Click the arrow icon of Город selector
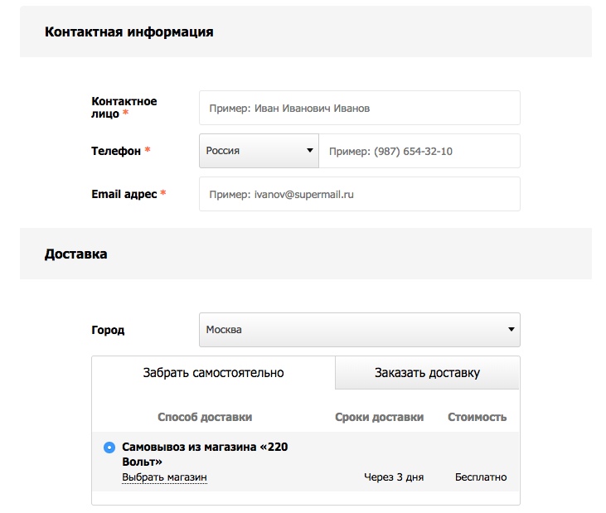The width and height of the screenshot is (606, 513). point(511,329)
